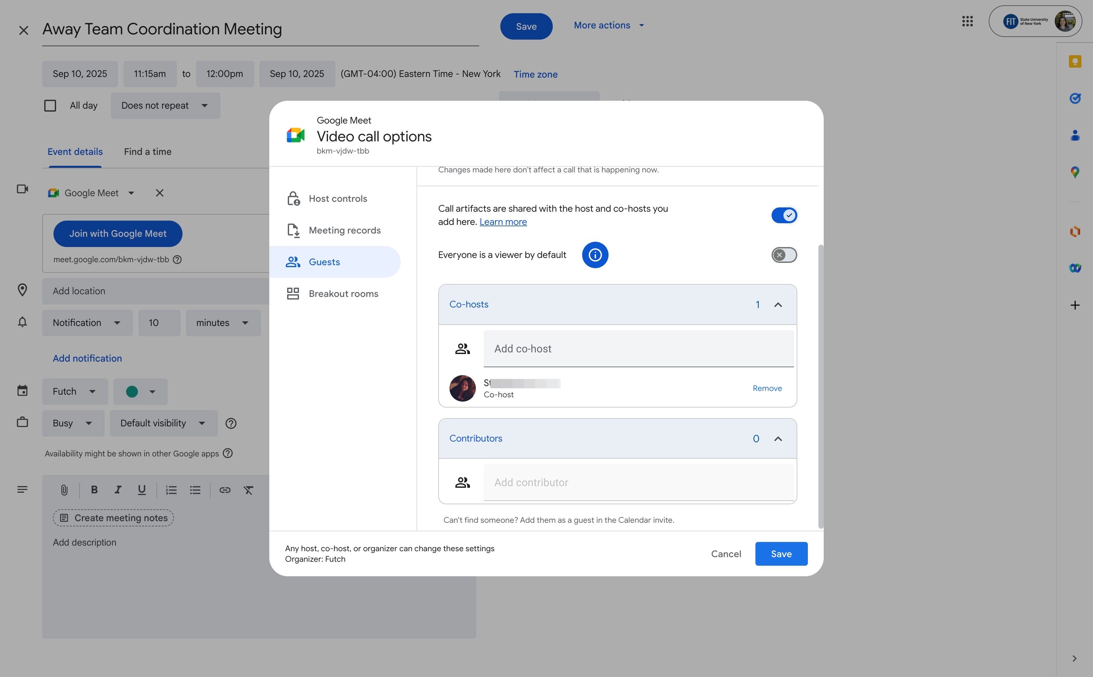Open Google Maps from right sidebar
1093x677 pixels.
tap(1075, 172)
